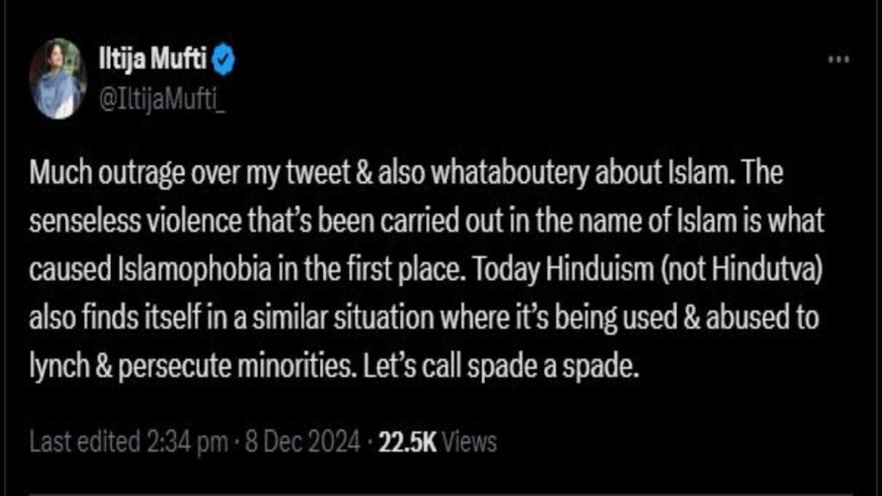Click the "Last edited" label
882x496 pixels.
click(x=84, y=443)
